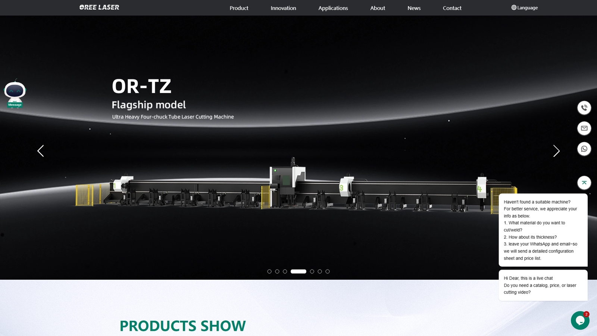Image resolution: width=597 pixels, height=336 pixels.
Task: Open the News page
Action: [414, 8]
